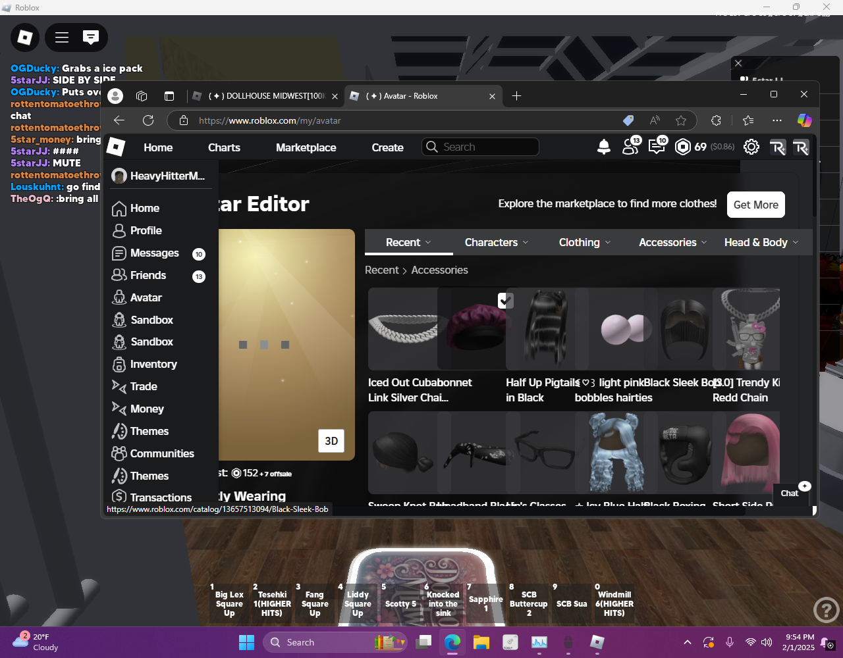
Task: Open browser settings and more menu
Action: (777, 120)
